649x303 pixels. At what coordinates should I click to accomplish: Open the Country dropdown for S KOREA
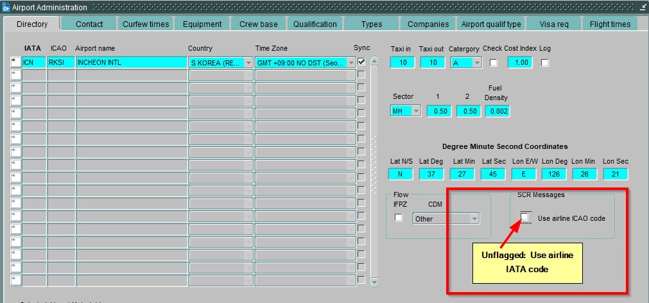248,63
